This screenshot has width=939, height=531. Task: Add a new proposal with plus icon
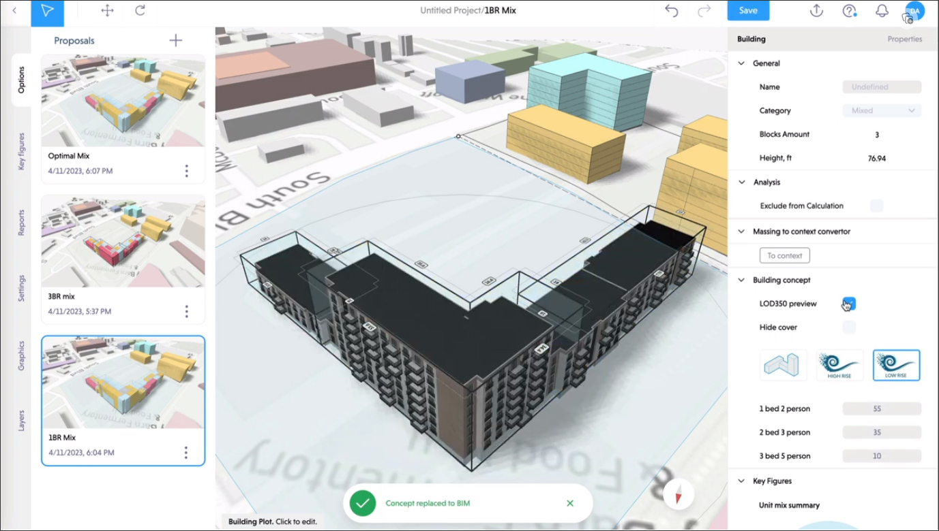point(176,40)
